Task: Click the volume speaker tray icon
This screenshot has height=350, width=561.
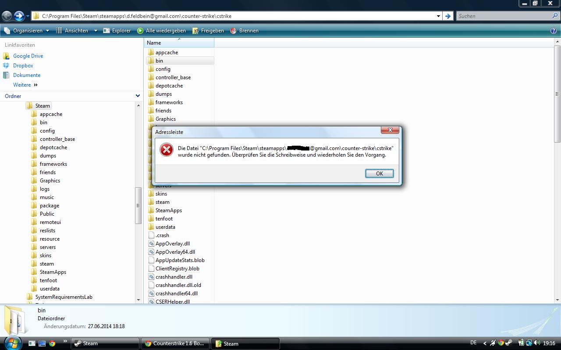Action: tap(537, 343)
